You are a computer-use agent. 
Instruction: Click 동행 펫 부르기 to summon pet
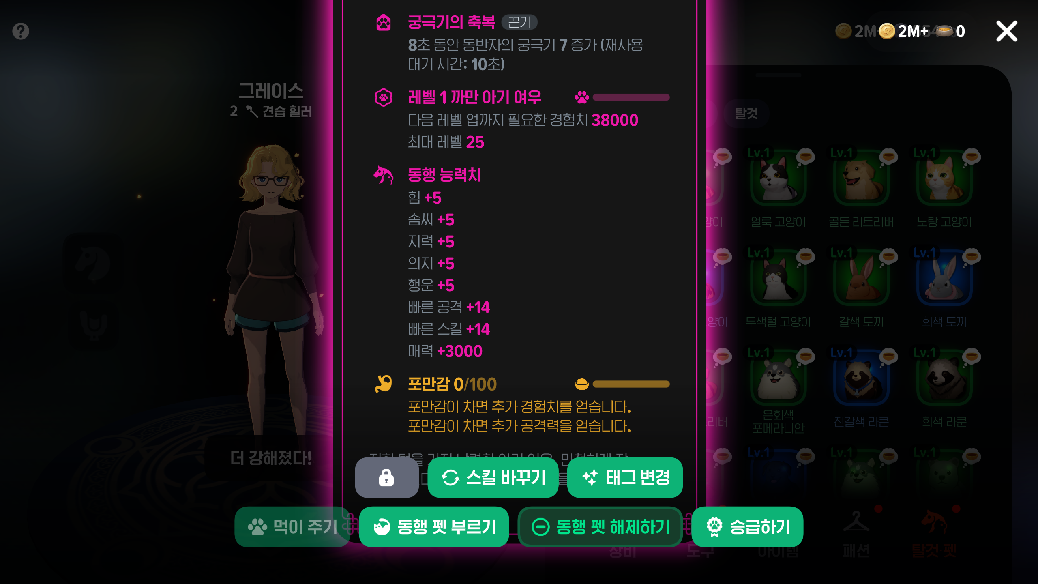pyautogui.click(x=434, y=527)
